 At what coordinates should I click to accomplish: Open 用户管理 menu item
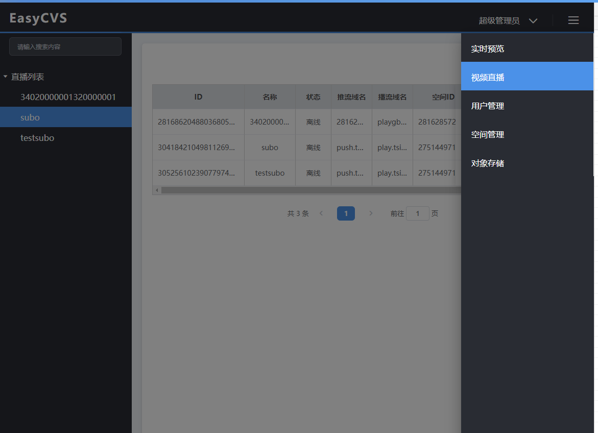(x=527, y=106)
